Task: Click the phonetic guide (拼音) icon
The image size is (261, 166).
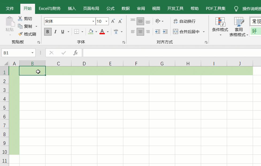Action: 116,31
